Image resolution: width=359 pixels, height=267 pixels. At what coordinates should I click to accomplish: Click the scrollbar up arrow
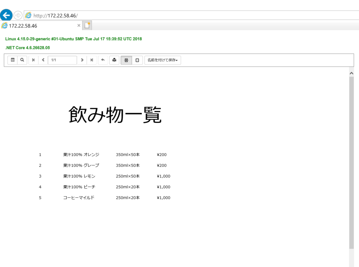click(x=351, y=73)
